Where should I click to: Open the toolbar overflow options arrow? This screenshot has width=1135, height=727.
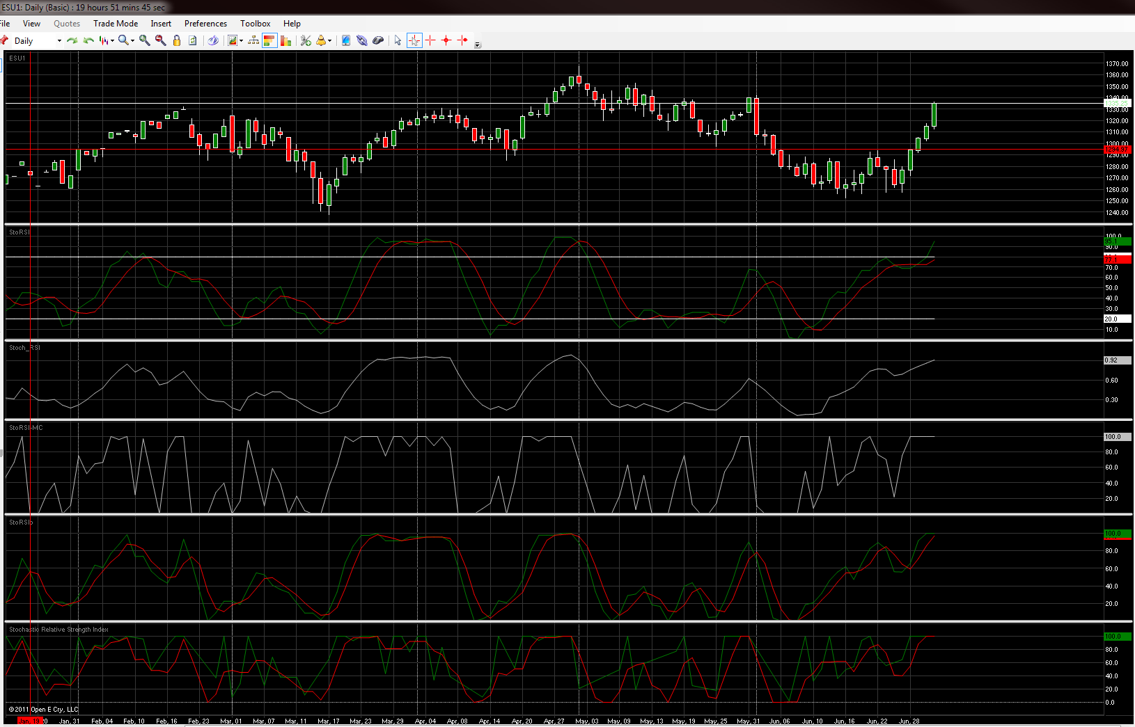coord(478,45)
